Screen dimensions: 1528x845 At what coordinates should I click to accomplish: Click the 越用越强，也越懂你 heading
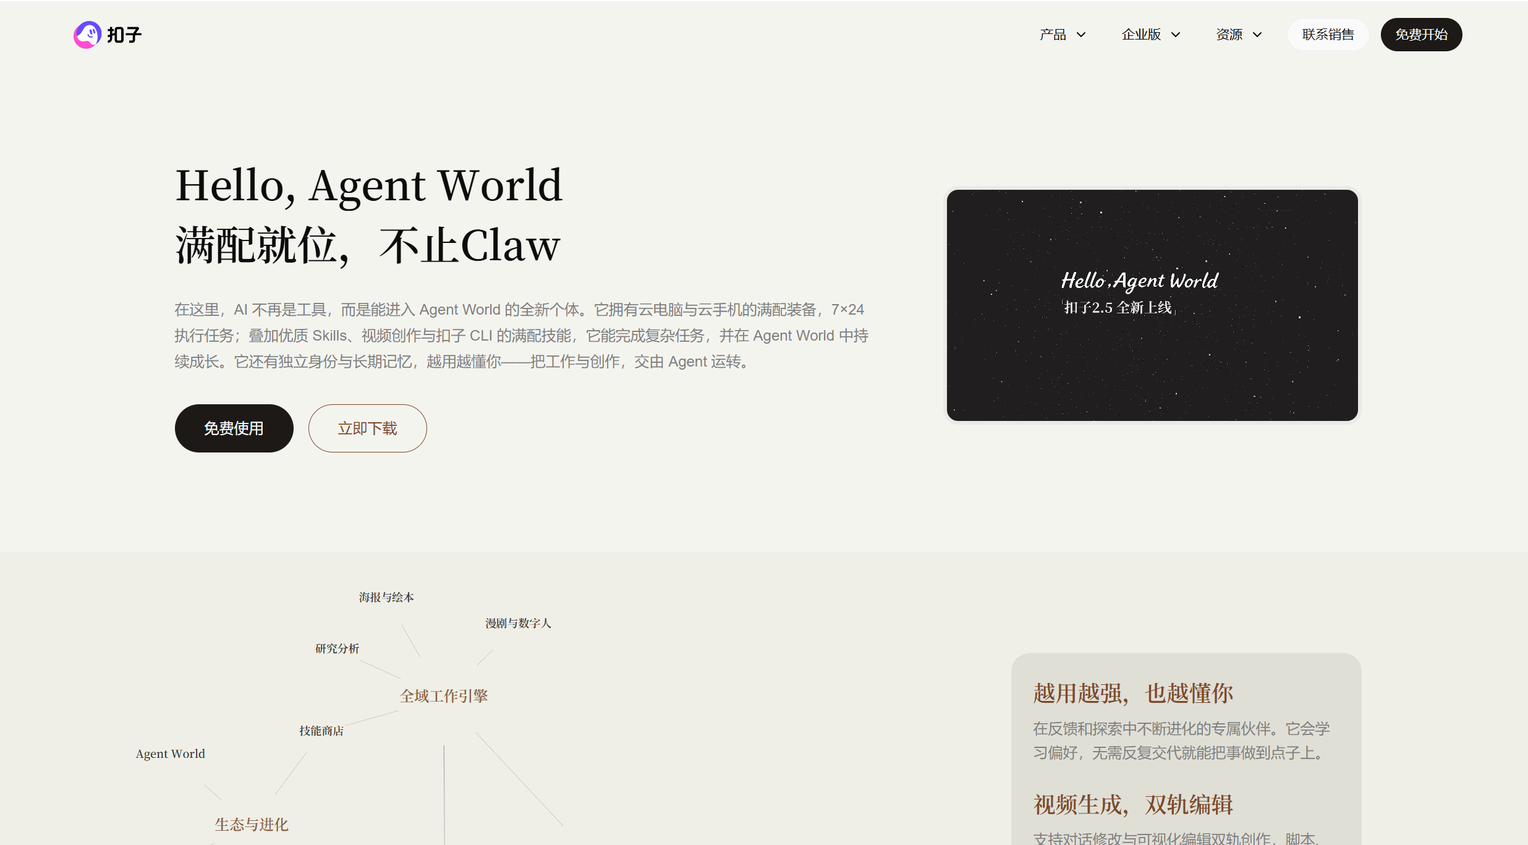pos(1133,694)
